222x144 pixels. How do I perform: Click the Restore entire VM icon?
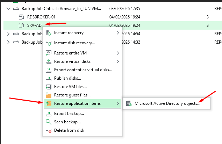click(x=48, y=53)
